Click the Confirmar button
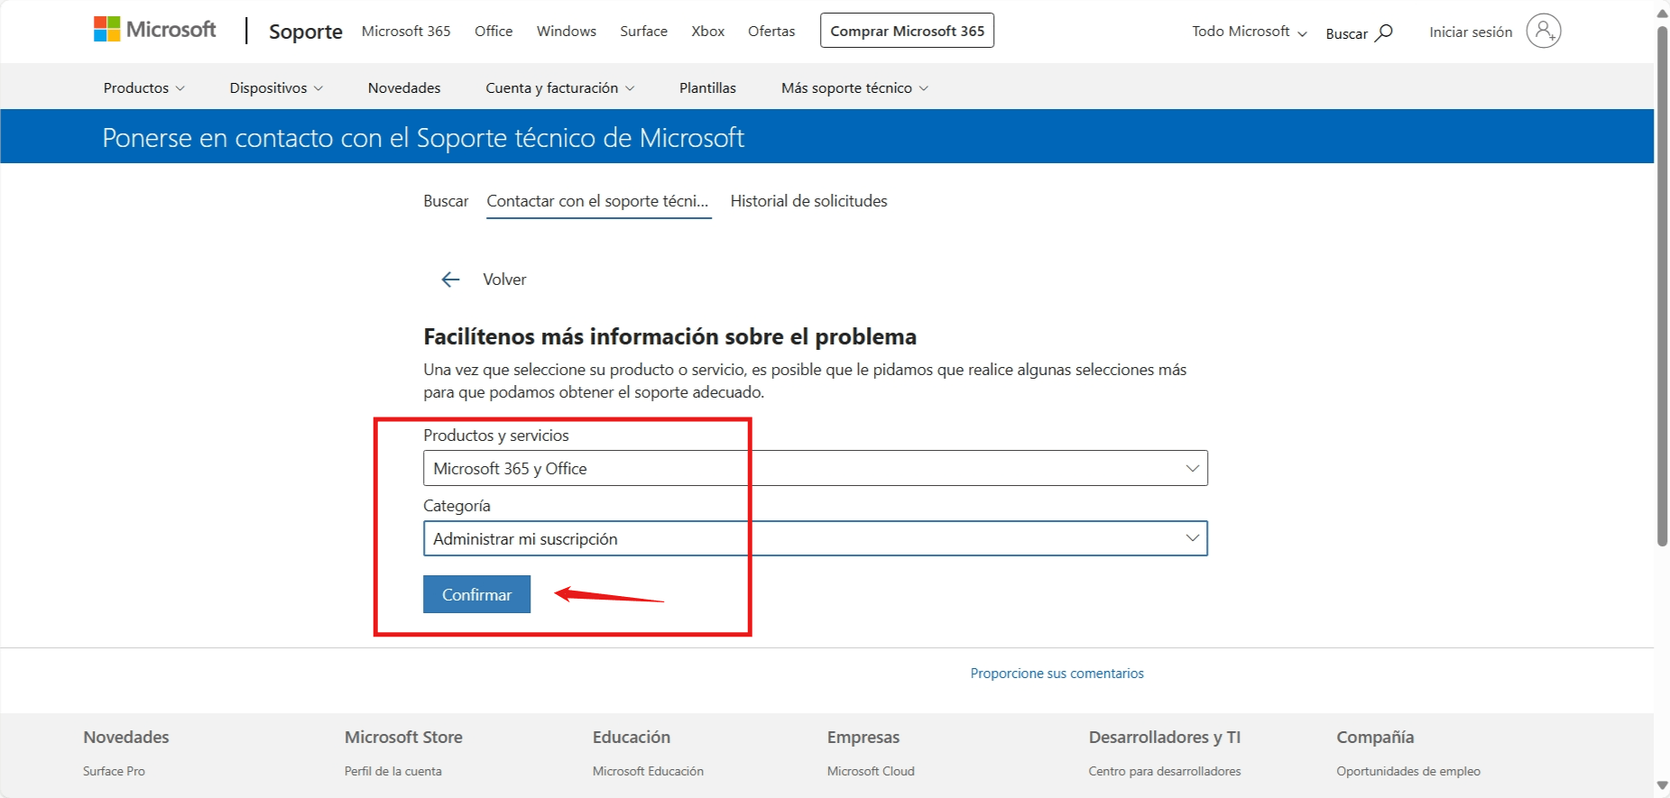The height and width of the screenshot is (798, 1670). point(476,594)
